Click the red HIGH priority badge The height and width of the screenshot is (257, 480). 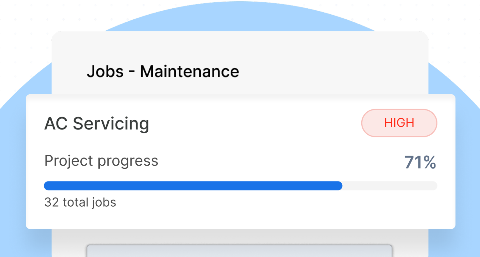(399, 123)
